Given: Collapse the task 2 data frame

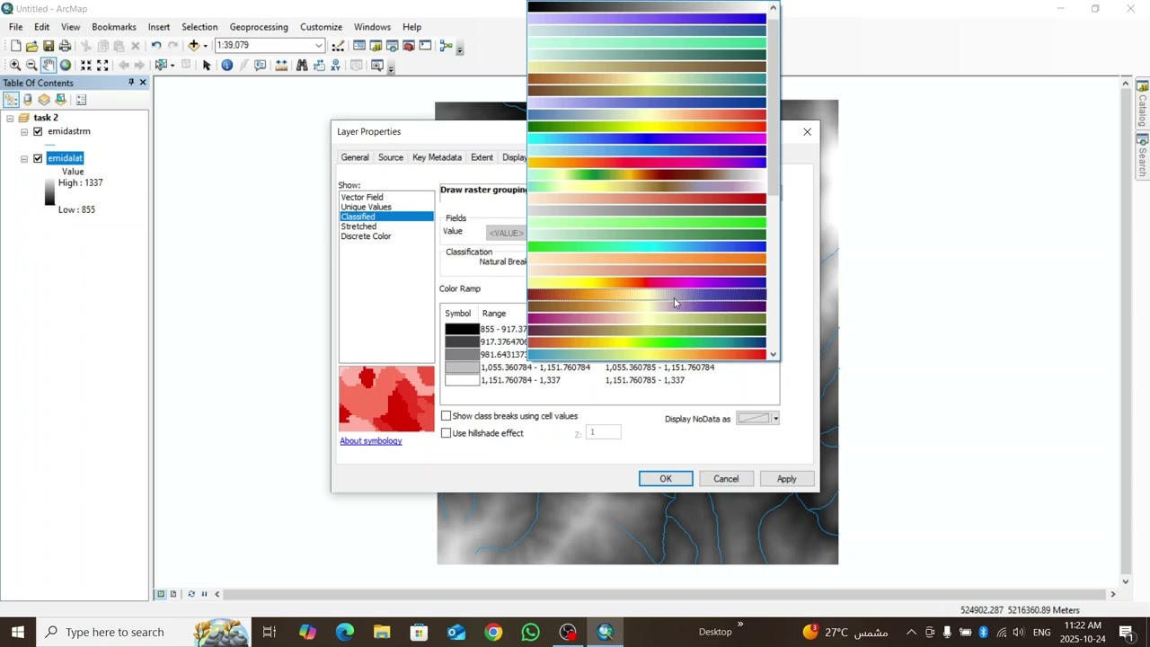Looking at the screenshot, I should click(10, 118).
